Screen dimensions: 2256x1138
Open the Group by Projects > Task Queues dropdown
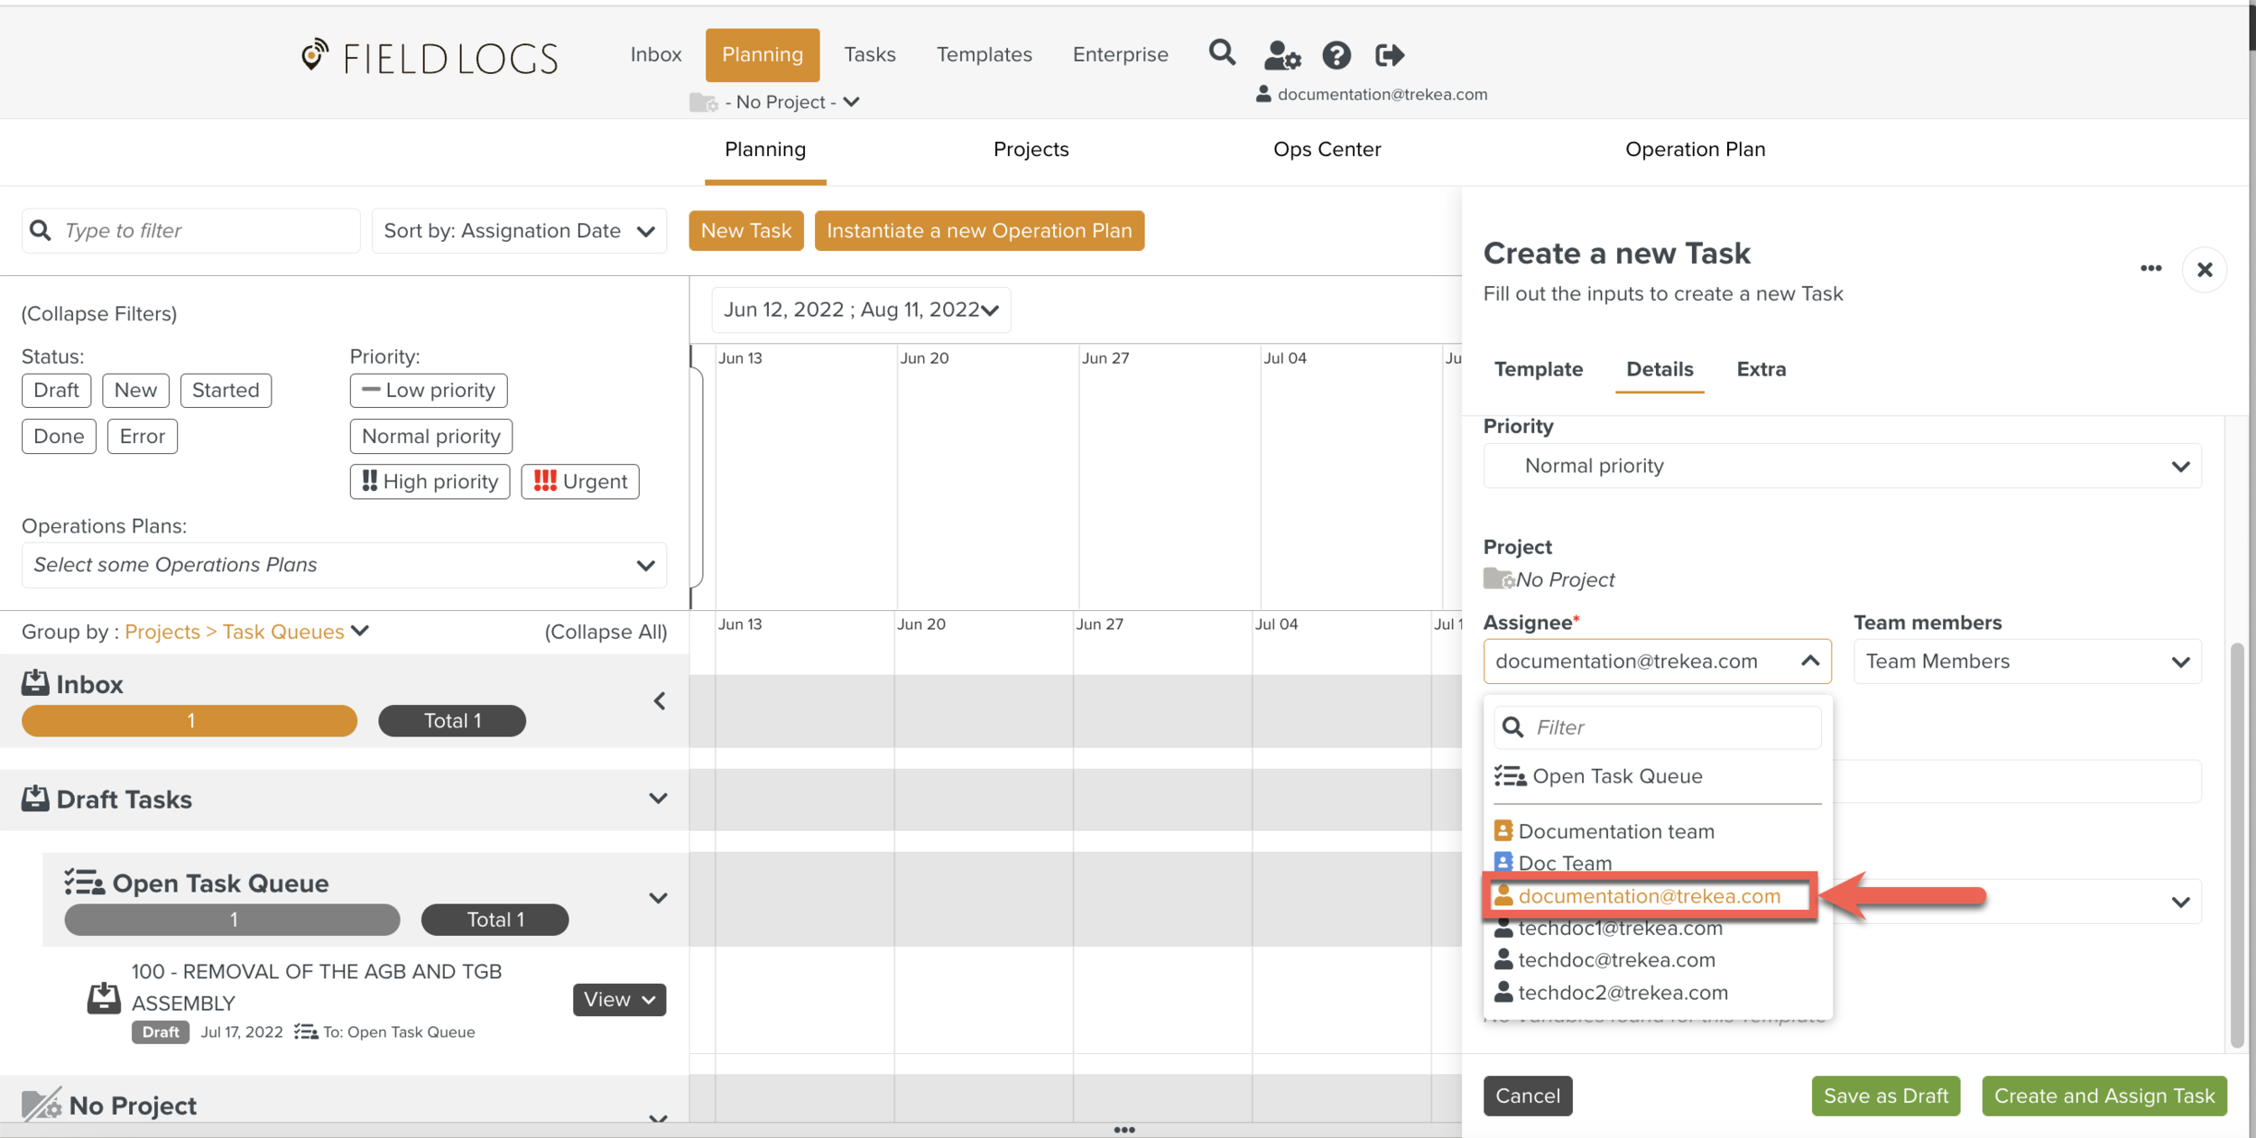point(247,631)
